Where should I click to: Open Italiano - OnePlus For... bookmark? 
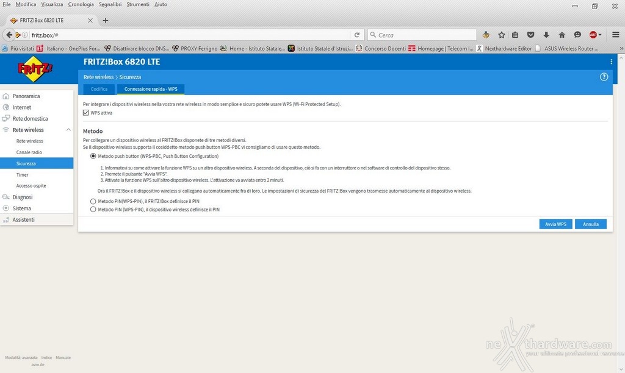tap(68, 49)
